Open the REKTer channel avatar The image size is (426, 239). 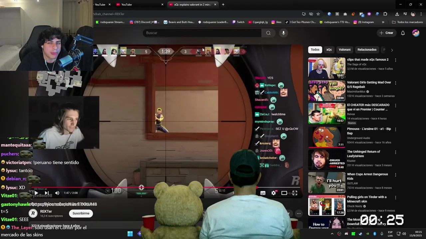click(33, 213)
